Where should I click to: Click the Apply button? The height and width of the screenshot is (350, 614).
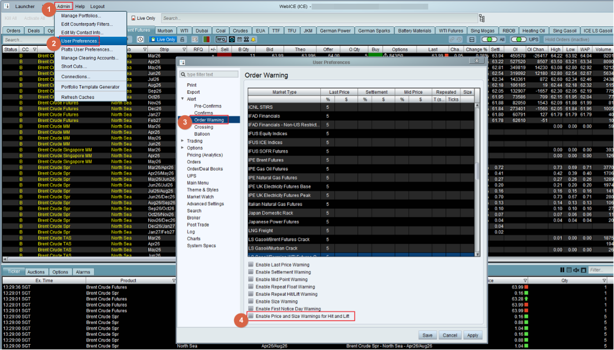(472, 335)
